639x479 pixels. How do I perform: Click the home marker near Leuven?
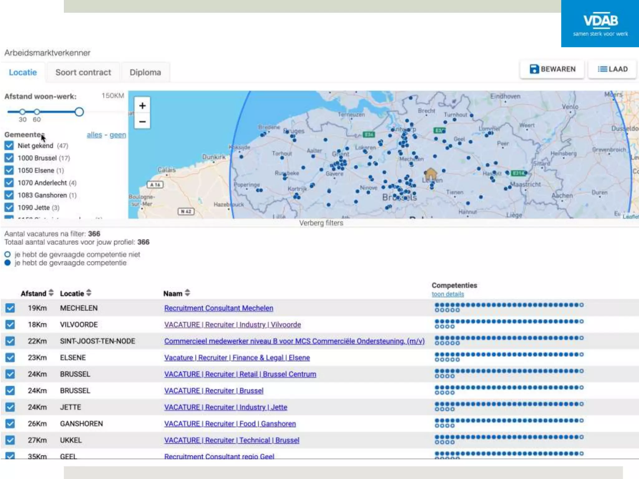tap(431, 173)
